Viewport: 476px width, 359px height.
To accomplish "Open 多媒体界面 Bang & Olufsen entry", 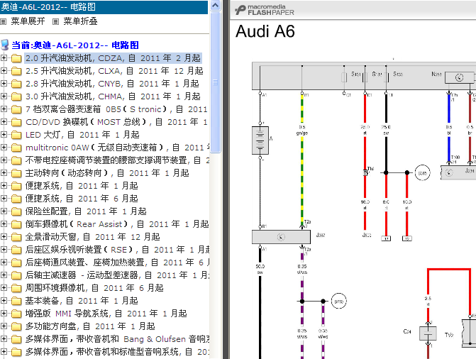I will coord(117,338).
